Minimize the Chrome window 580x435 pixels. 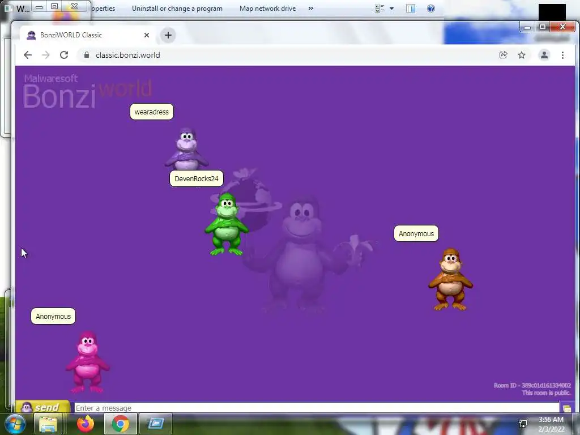pyautogui.click(x=527, y=27)
